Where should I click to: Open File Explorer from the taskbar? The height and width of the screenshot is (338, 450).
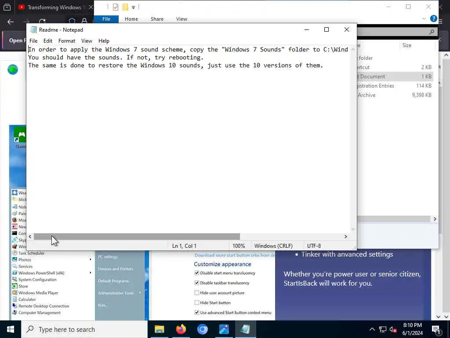(159, 329)
